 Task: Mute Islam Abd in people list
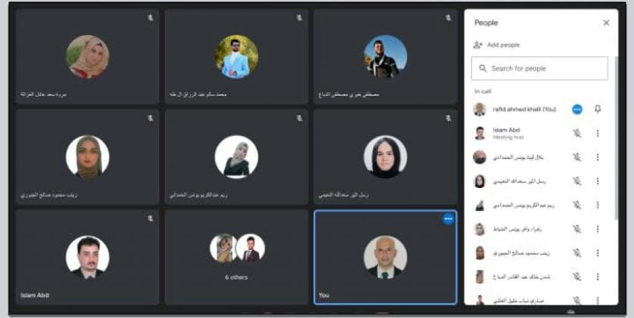coord(577,133)
